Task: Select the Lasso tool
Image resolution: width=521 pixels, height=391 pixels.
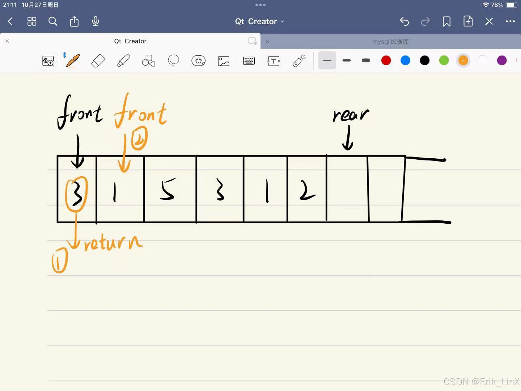Action: [173, 60]
